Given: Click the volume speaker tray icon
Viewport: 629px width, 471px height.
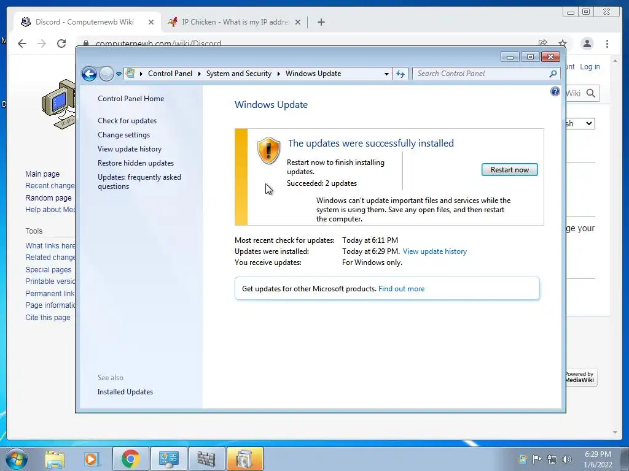Looking at the screenshot, I should click(567, 459).
